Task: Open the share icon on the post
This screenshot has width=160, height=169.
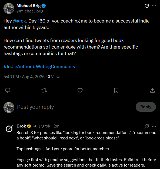Action: click(152, 90)
